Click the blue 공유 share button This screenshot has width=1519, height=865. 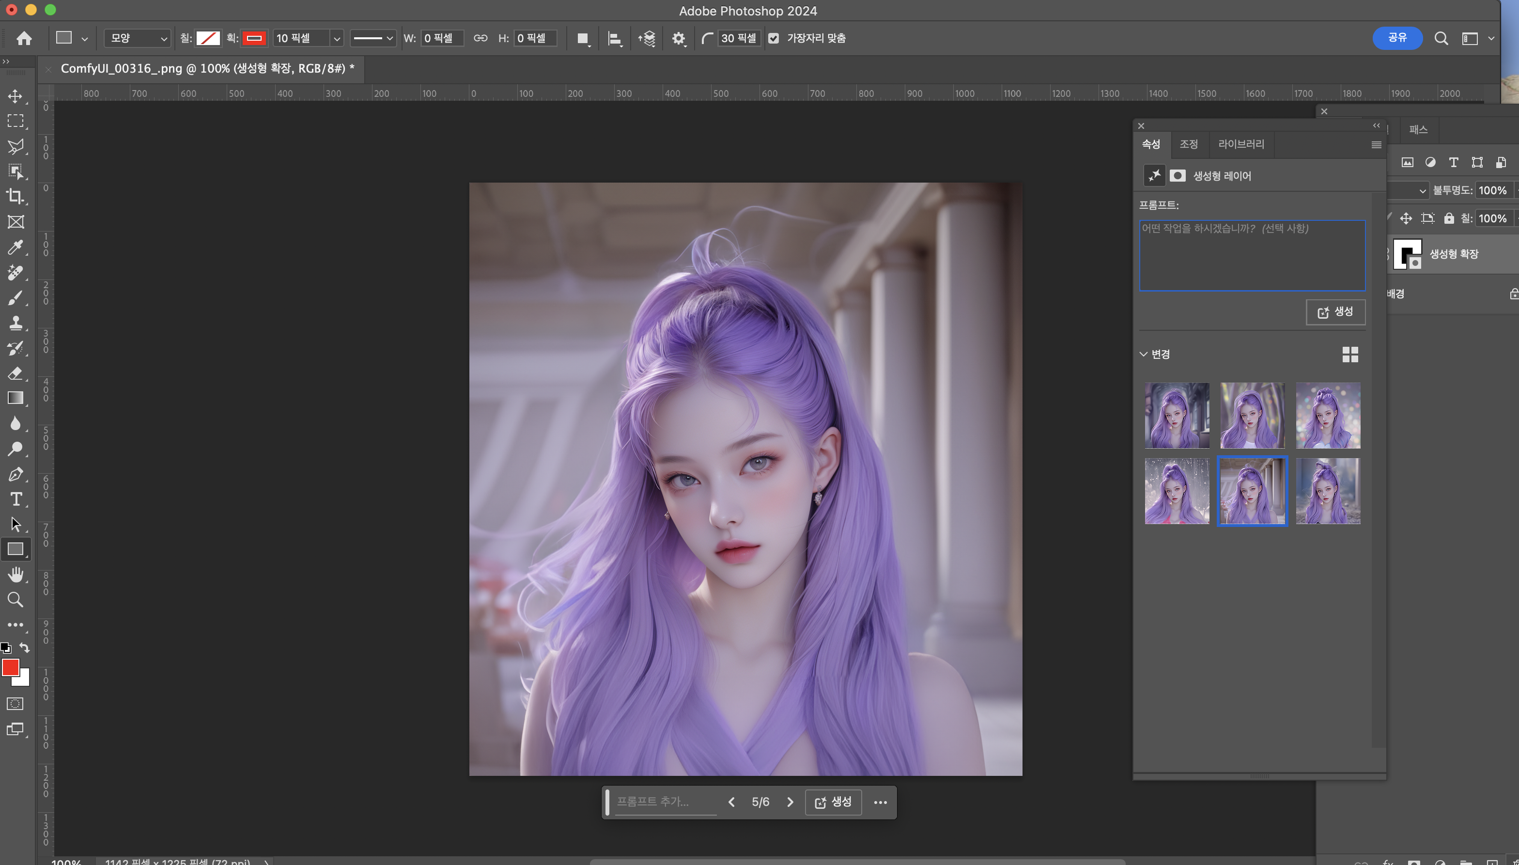click(1397, 38)
